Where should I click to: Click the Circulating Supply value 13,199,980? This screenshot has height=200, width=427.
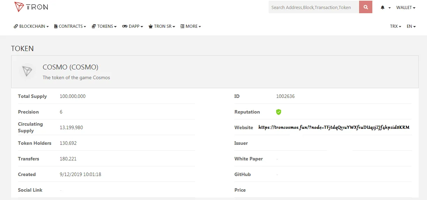point(71,127)
